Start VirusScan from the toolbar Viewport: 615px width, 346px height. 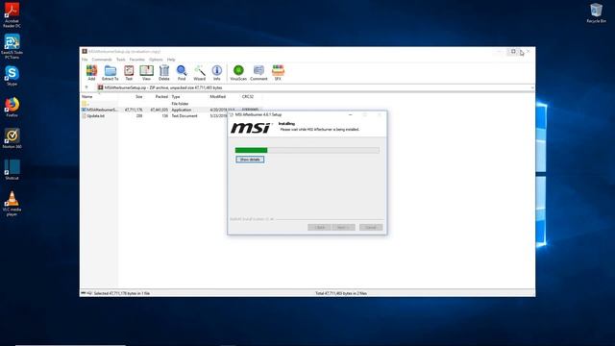238,73
